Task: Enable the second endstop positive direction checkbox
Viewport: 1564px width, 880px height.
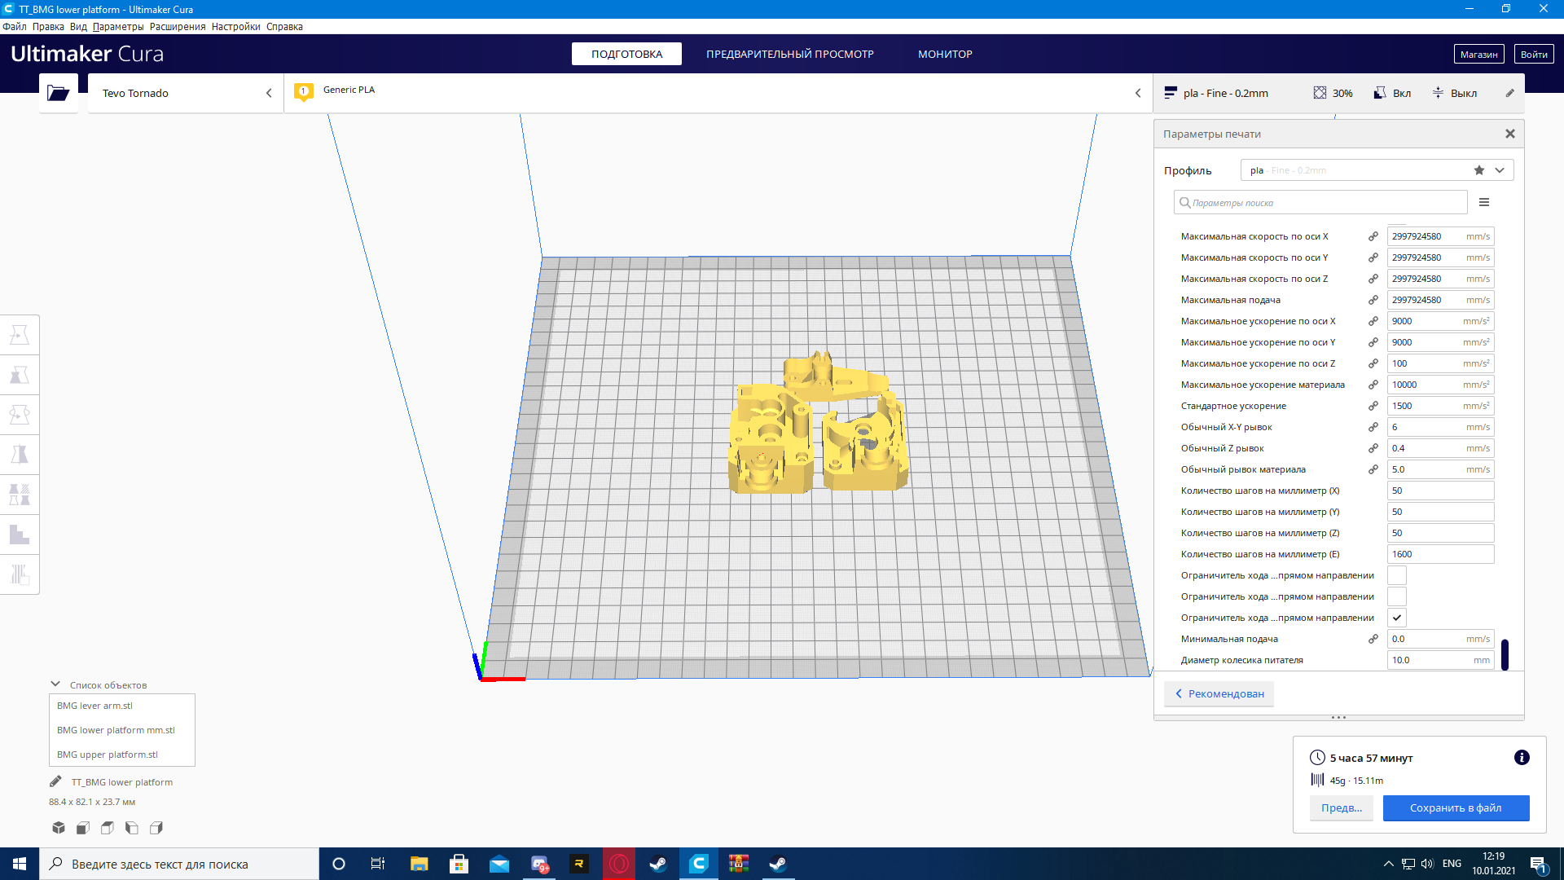Action: [x=1396, y=596]
